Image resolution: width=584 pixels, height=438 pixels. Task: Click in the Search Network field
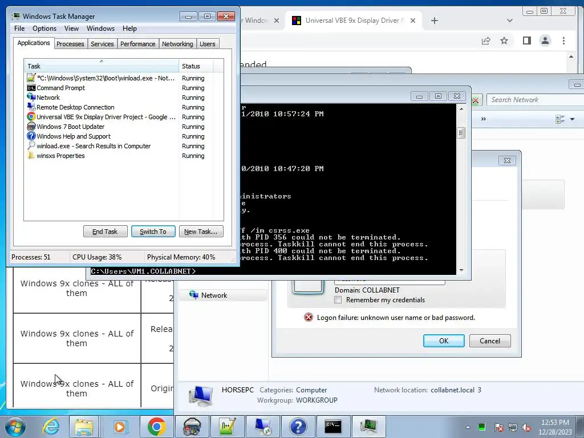535,100
